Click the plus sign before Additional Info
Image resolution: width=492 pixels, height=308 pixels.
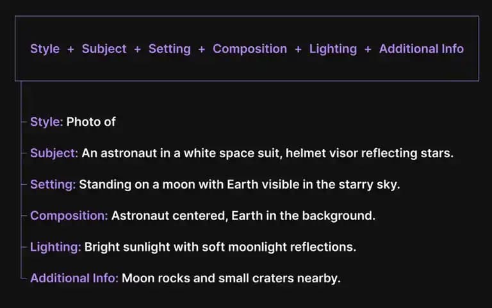(x=368, y=49)
